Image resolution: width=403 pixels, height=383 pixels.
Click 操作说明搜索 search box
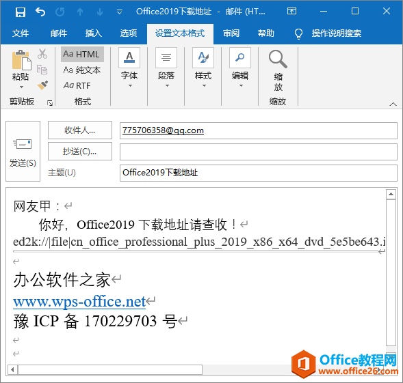click(337, 33)
